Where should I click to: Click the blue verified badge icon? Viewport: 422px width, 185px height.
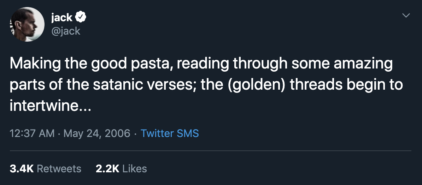[x=81, y=18]
